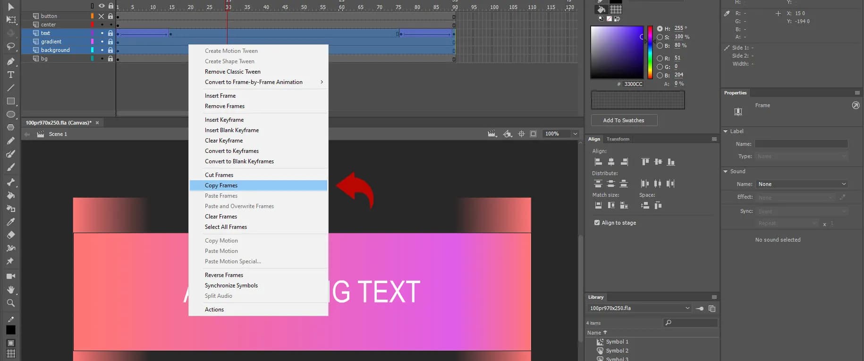Select the R red radio button
This screenshot has width=864, height=361.
[x=660, y=59]
